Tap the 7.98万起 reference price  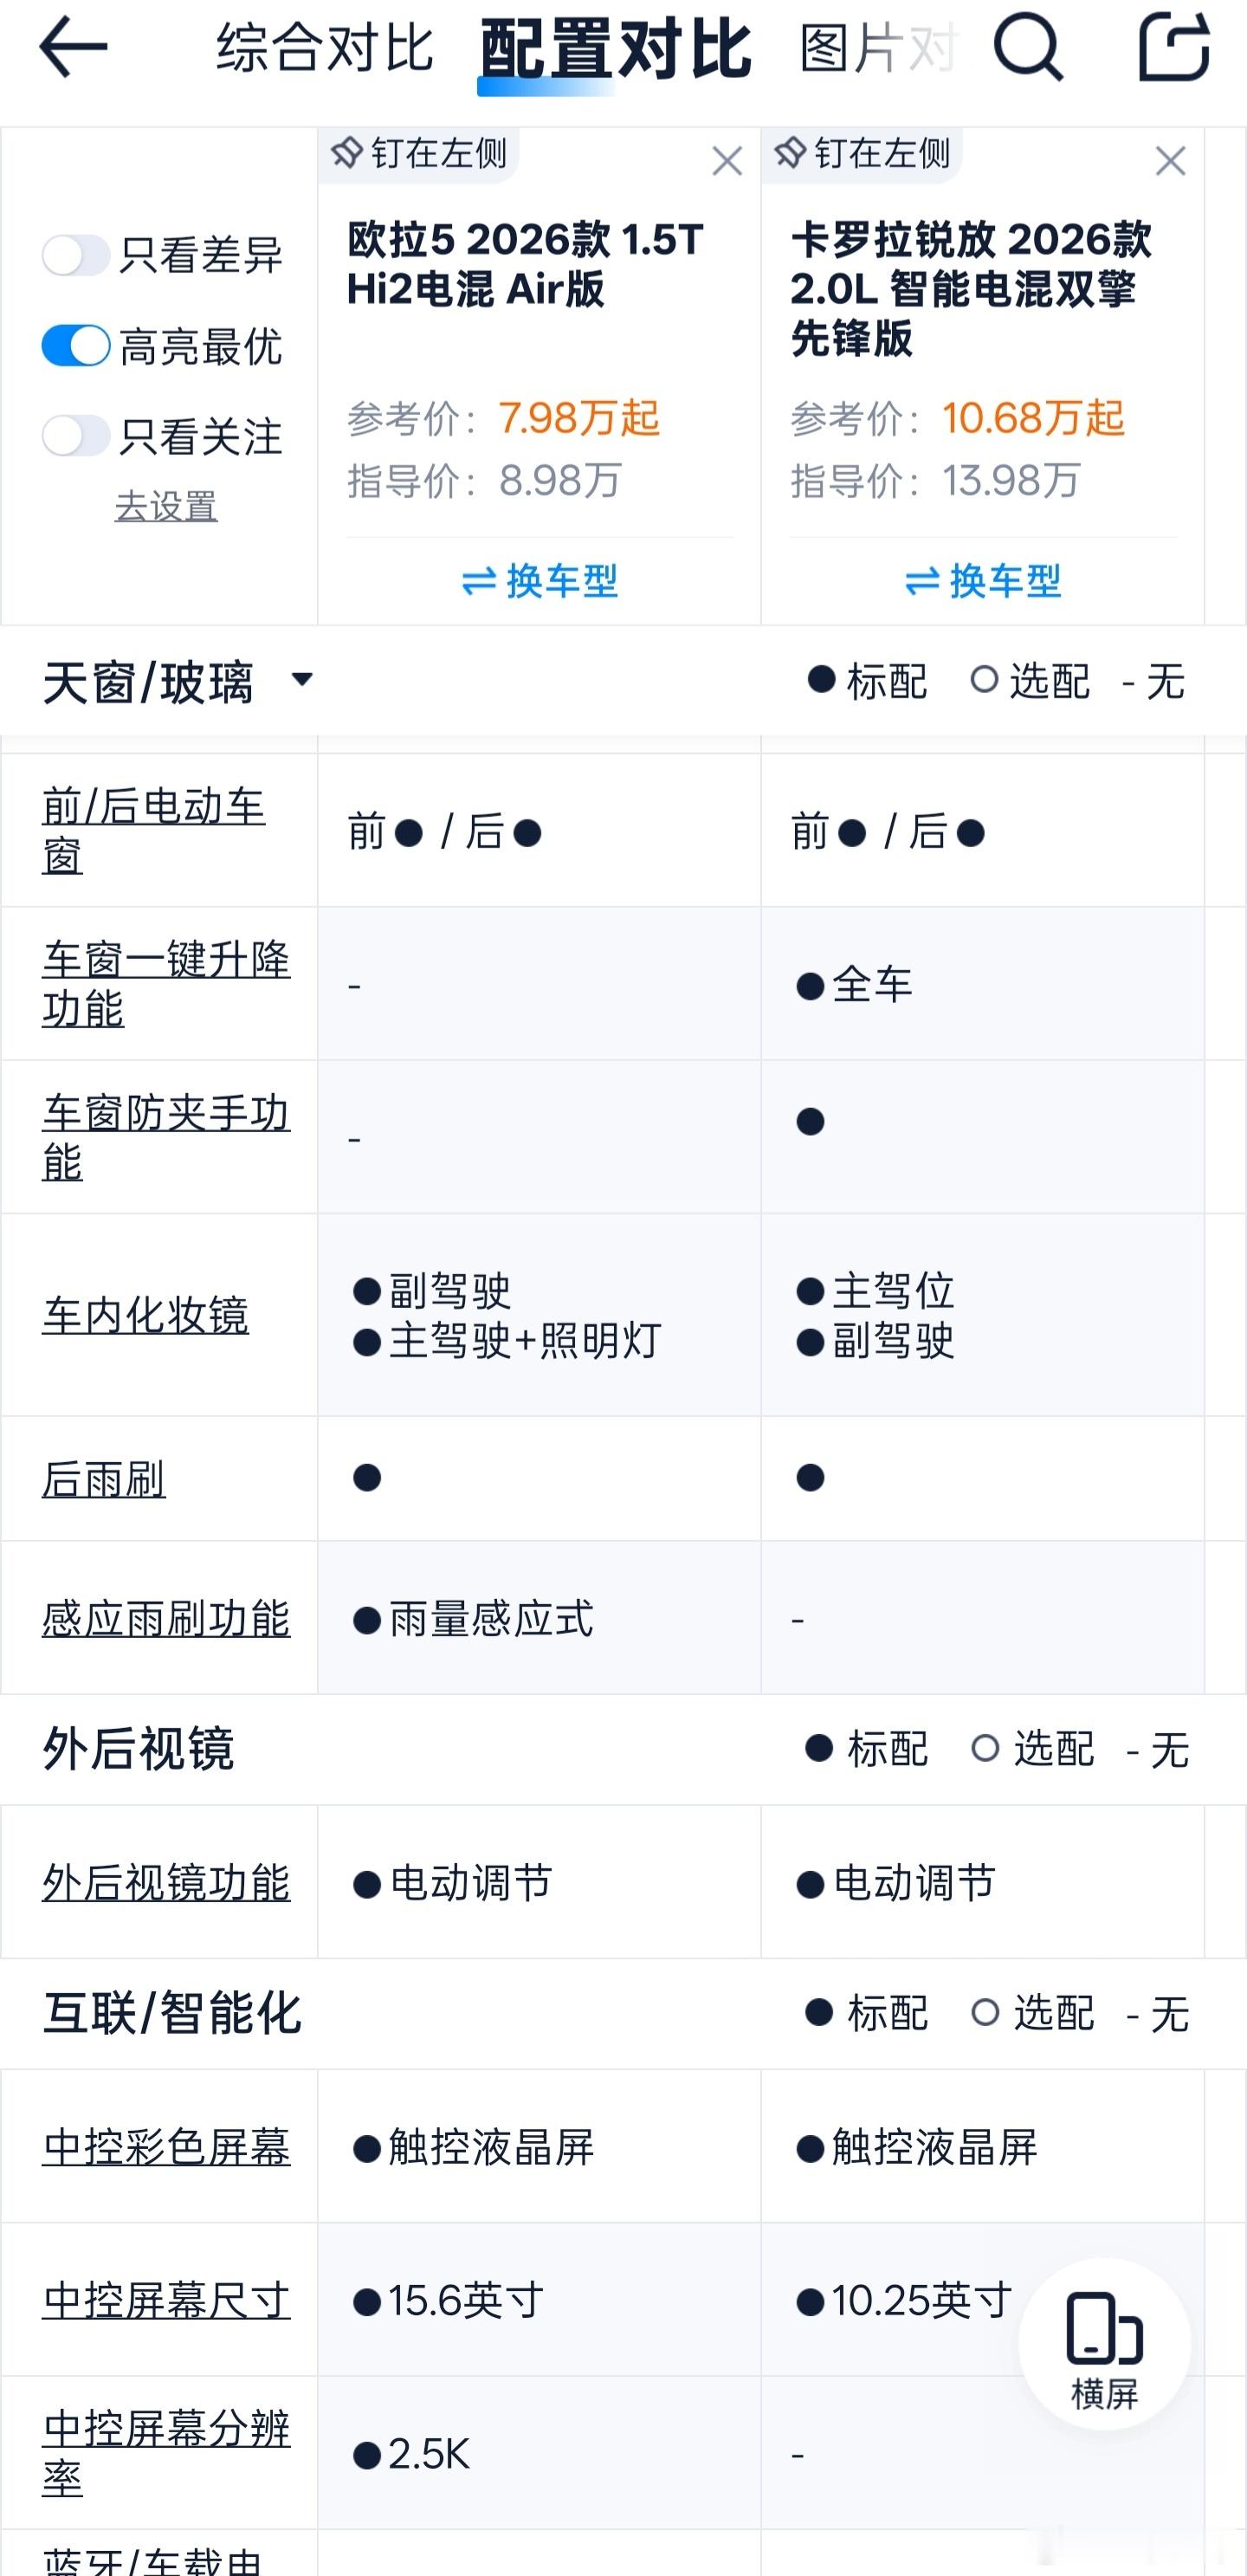[579, 418]
